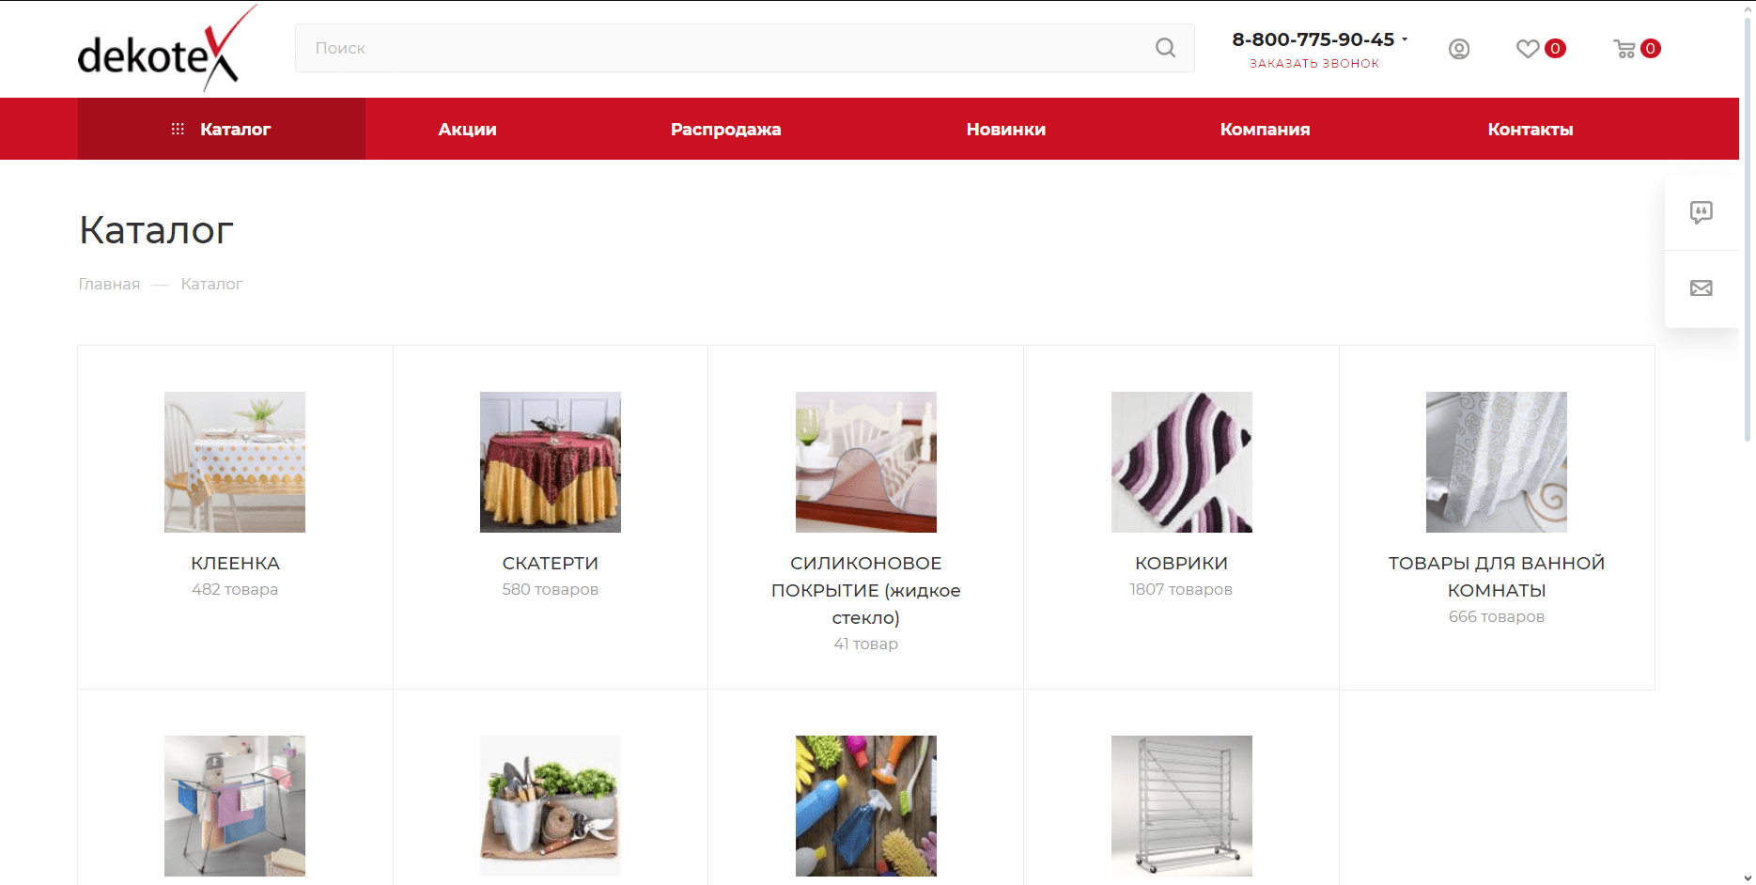Image resolution: width=1756 pixels, height=885 pixels.
Task: Click the catalog grid dots icon
Action: (x=178, y=129)
